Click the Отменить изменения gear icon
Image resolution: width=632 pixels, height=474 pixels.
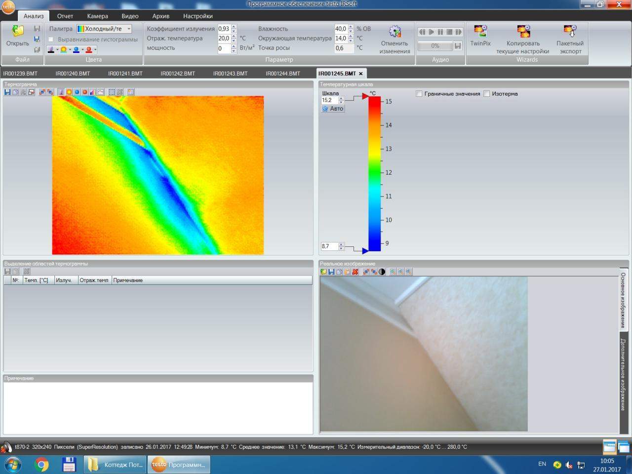[395, 32]
